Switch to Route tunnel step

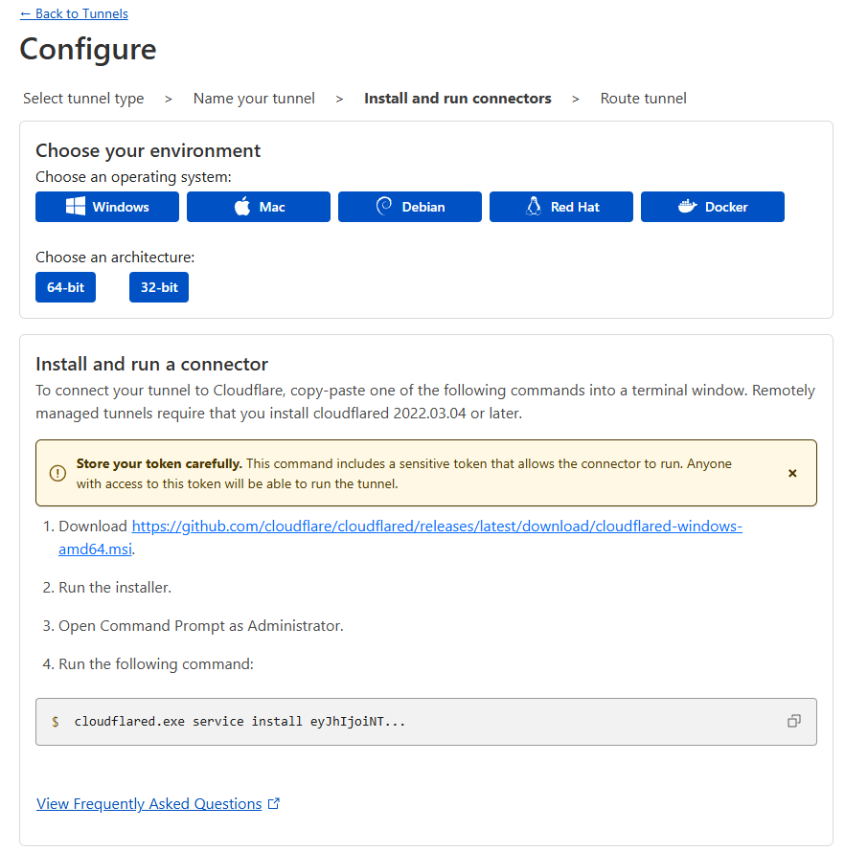coord(643,99)
